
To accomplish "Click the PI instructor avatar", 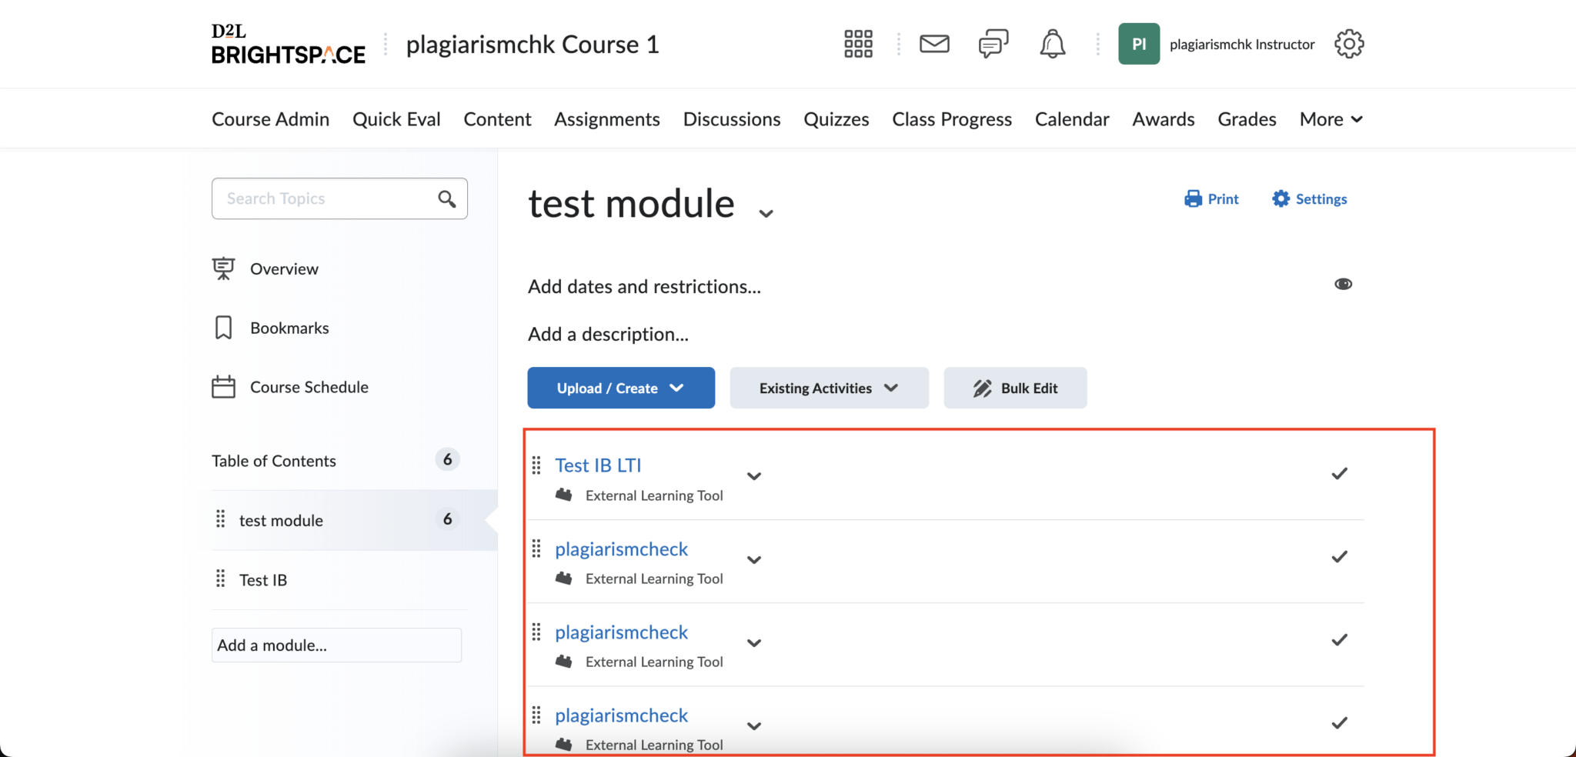I will coord(1138,44).
